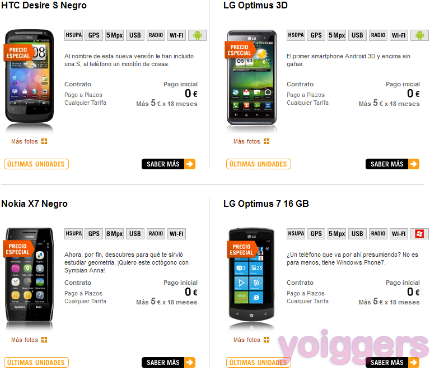Screen dimensions: 430x370
Task: Expand Más fotos plus icon under HTC Desire S
Action: click(x=44, y=141)
